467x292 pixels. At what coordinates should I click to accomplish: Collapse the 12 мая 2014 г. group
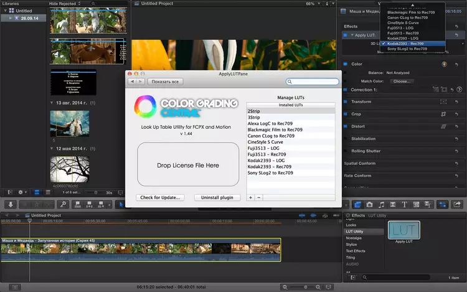click(52, 149)
